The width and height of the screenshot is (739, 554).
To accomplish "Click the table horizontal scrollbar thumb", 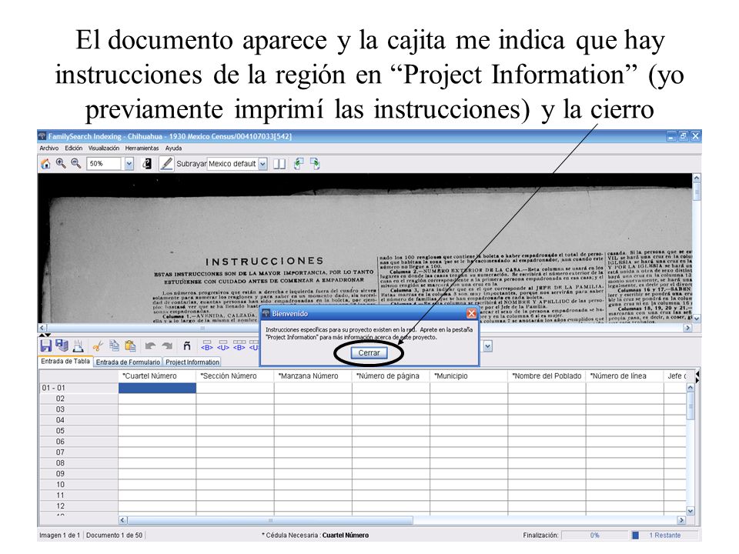I will 270,520.
